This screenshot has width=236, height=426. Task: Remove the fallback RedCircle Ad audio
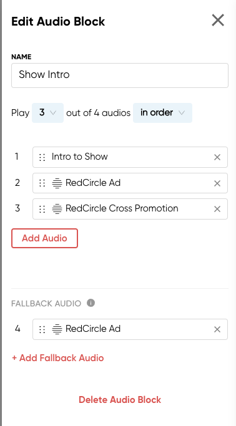(x=217, y=329)
